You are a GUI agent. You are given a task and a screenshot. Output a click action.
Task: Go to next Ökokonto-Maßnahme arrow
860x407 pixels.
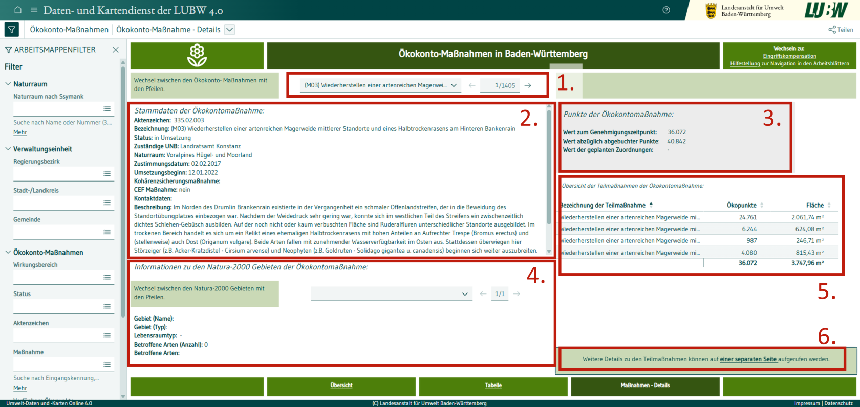point(528,85)
